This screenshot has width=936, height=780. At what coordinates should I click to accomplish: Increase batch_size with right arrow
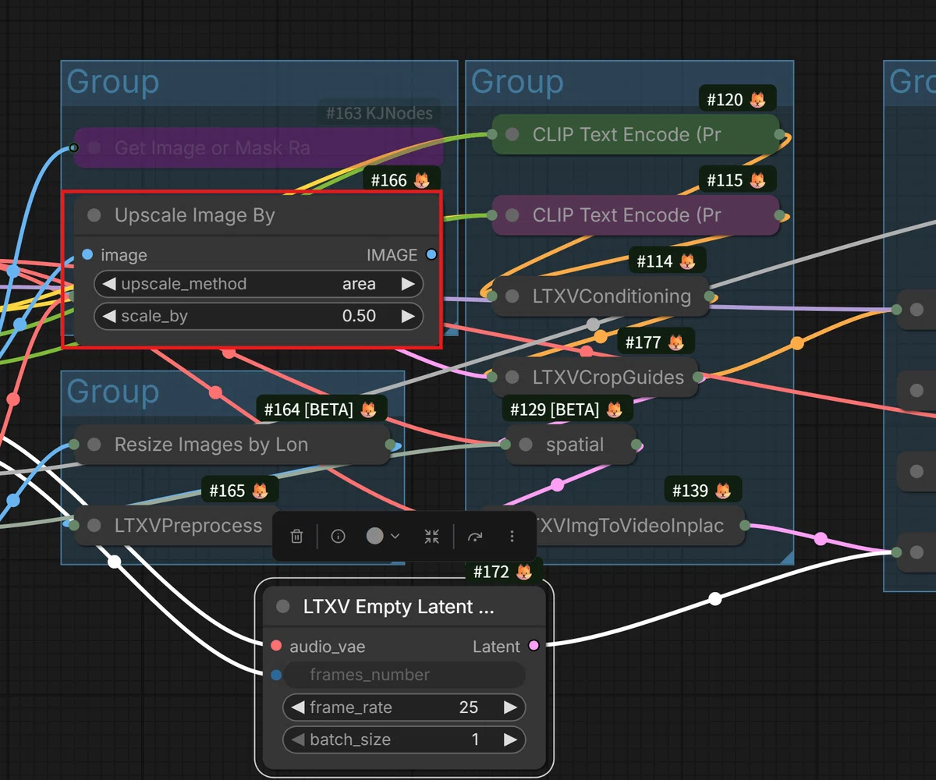pyautogui.click(x=510, y=739)
